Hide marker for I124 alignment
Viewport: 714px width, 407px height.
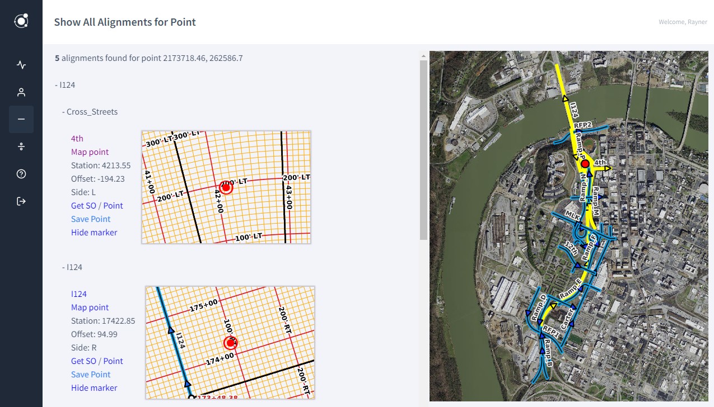click(x=94, y=388)
